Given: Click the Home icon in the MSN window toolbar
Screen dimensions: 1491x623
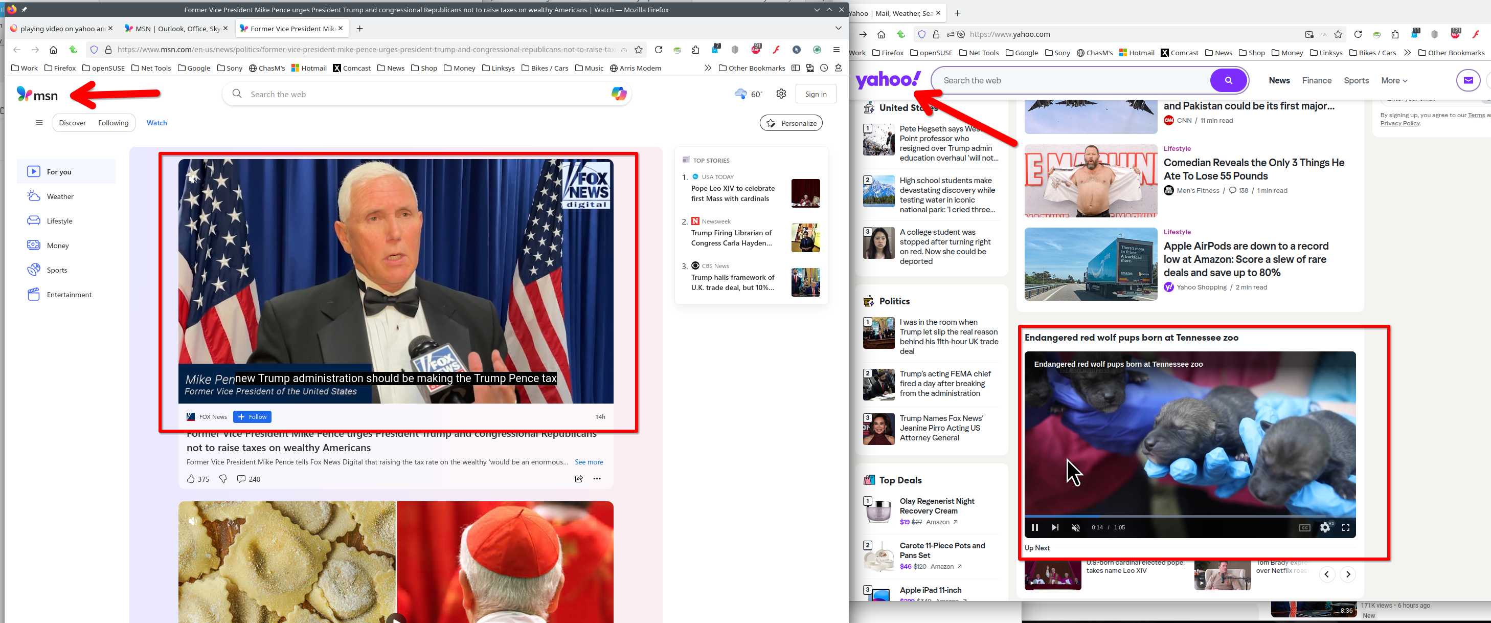Looking at the screenshot, I should [53, 50].
